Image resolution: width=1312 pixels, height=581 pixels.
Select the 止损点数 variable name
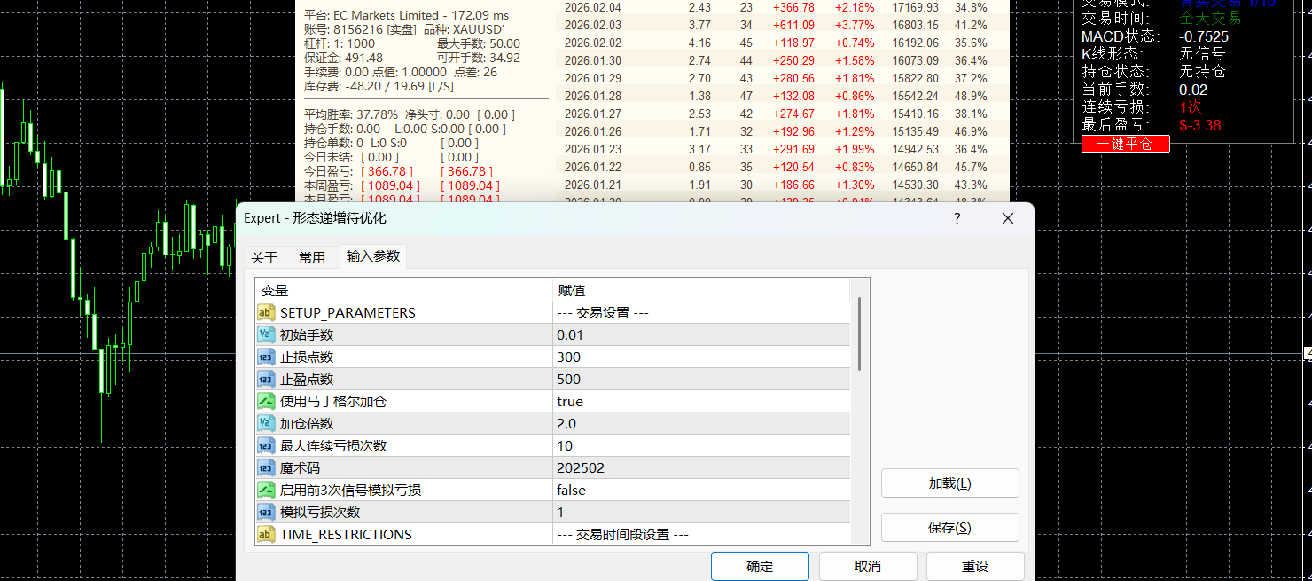307,357
